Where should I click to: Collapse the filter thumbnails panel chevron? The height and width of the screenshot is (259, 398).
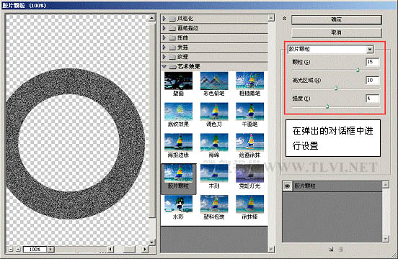click(285, 19)
